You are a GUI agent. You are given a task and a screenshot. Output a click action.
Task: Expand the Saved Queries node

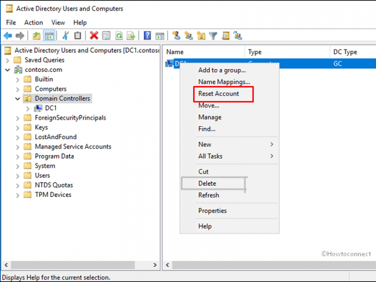point(8,60)
